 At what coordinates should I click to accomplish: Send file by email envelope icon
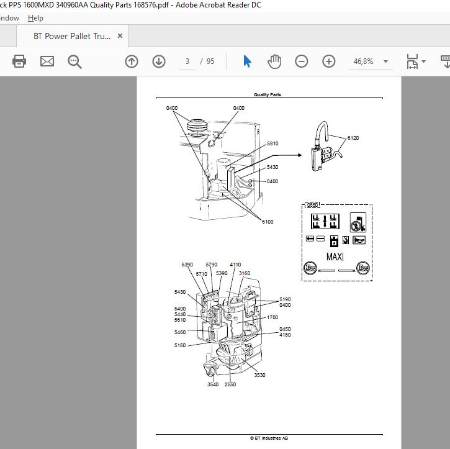point(47,61)
